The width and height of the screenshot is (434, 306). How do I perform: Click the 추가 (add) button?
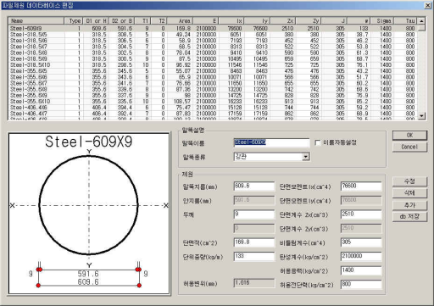click(x=409, y=205)
